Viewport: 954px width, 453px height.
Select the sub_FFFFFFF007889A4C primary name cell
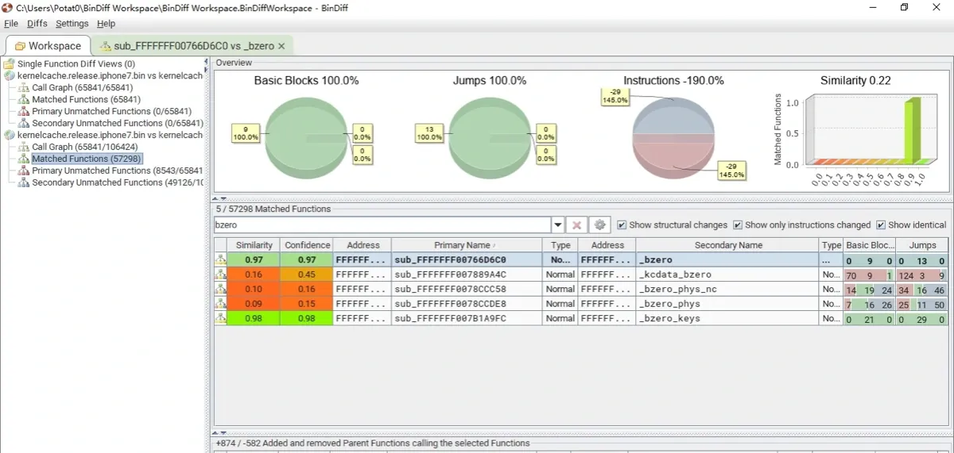click(467, 274)
